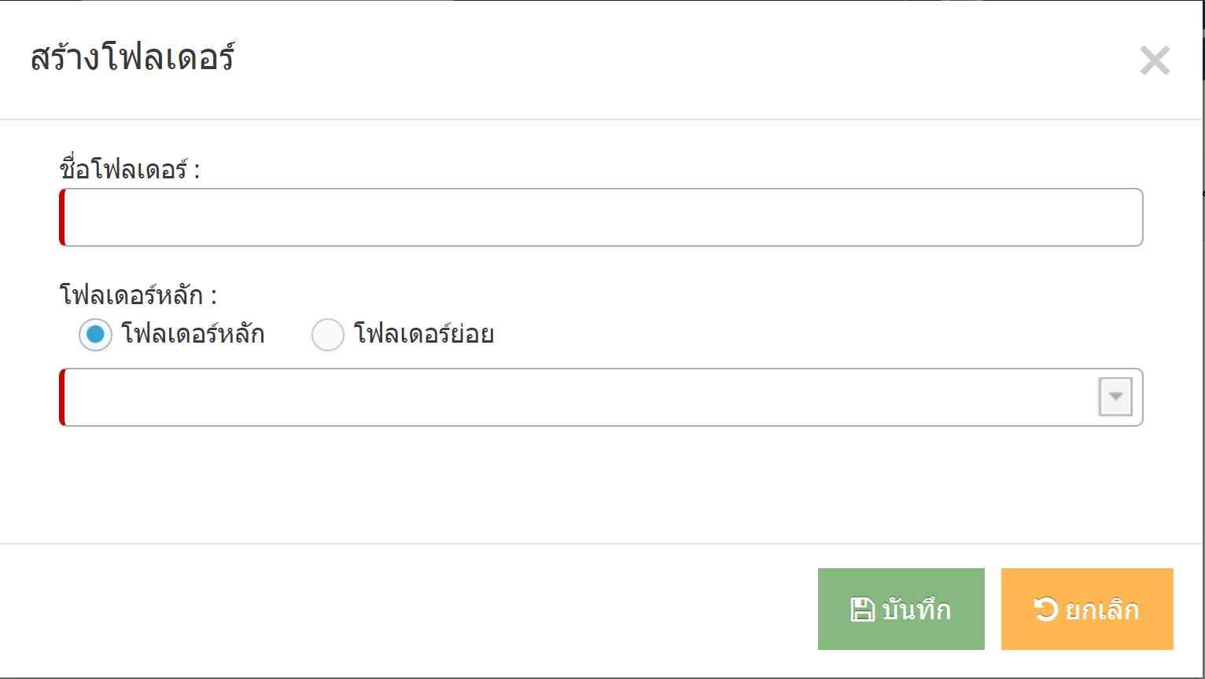Click the โฟลเดอร์หลัก : section label
Image resolution: width=1205 pixels, height=679 pixels.
coord(138,295)
